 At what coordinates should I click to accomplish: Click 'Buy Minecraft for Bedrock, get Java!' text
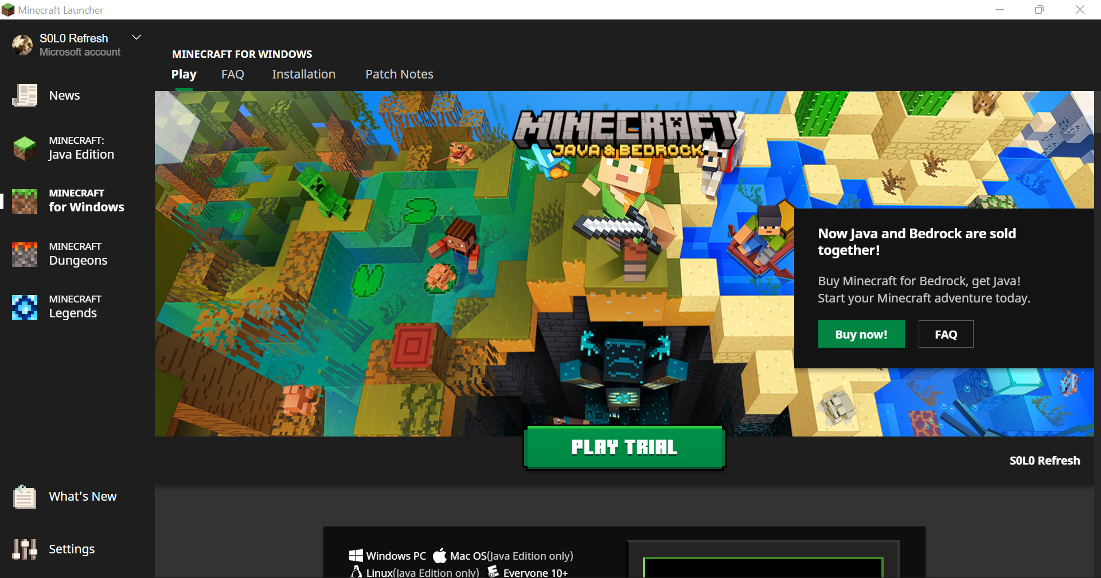coord(919,281)
